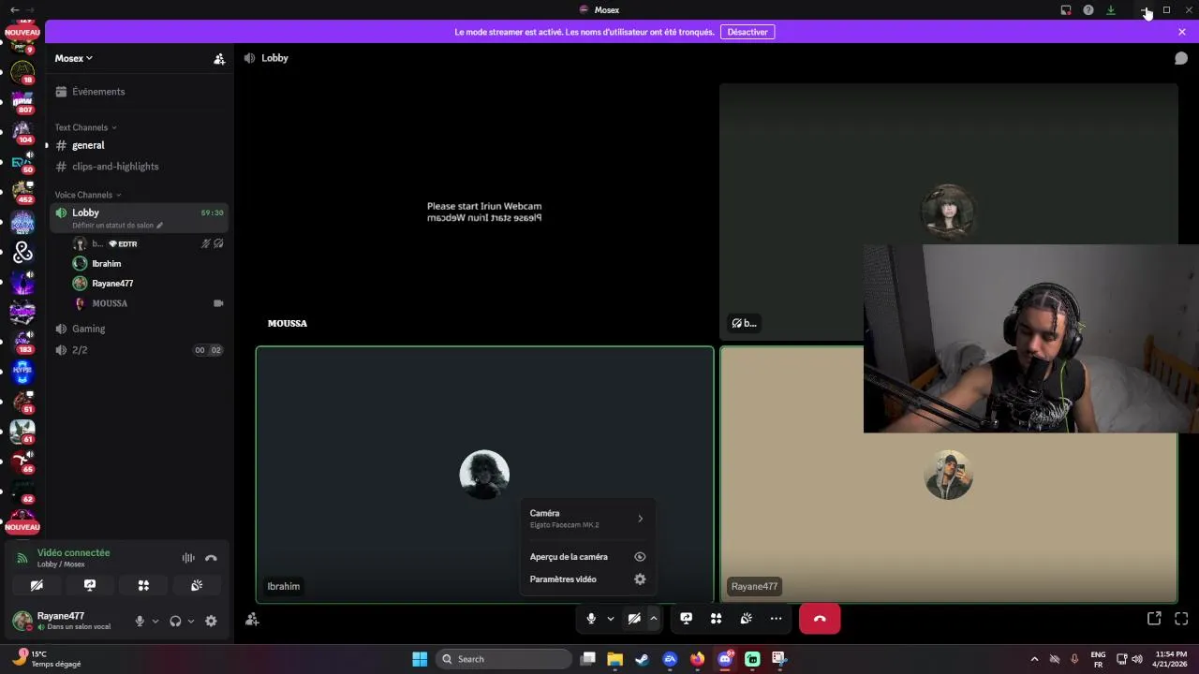Expand the Mosex server dropdown
Viewport: 1199px width, 674px height.
pos(74,58)
